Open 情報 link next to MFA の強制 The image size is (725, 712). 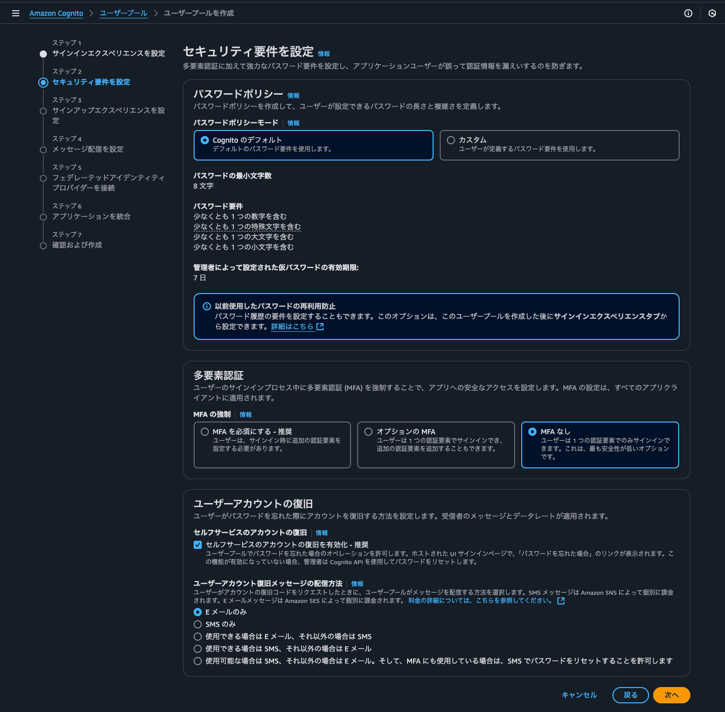point(246,414)
